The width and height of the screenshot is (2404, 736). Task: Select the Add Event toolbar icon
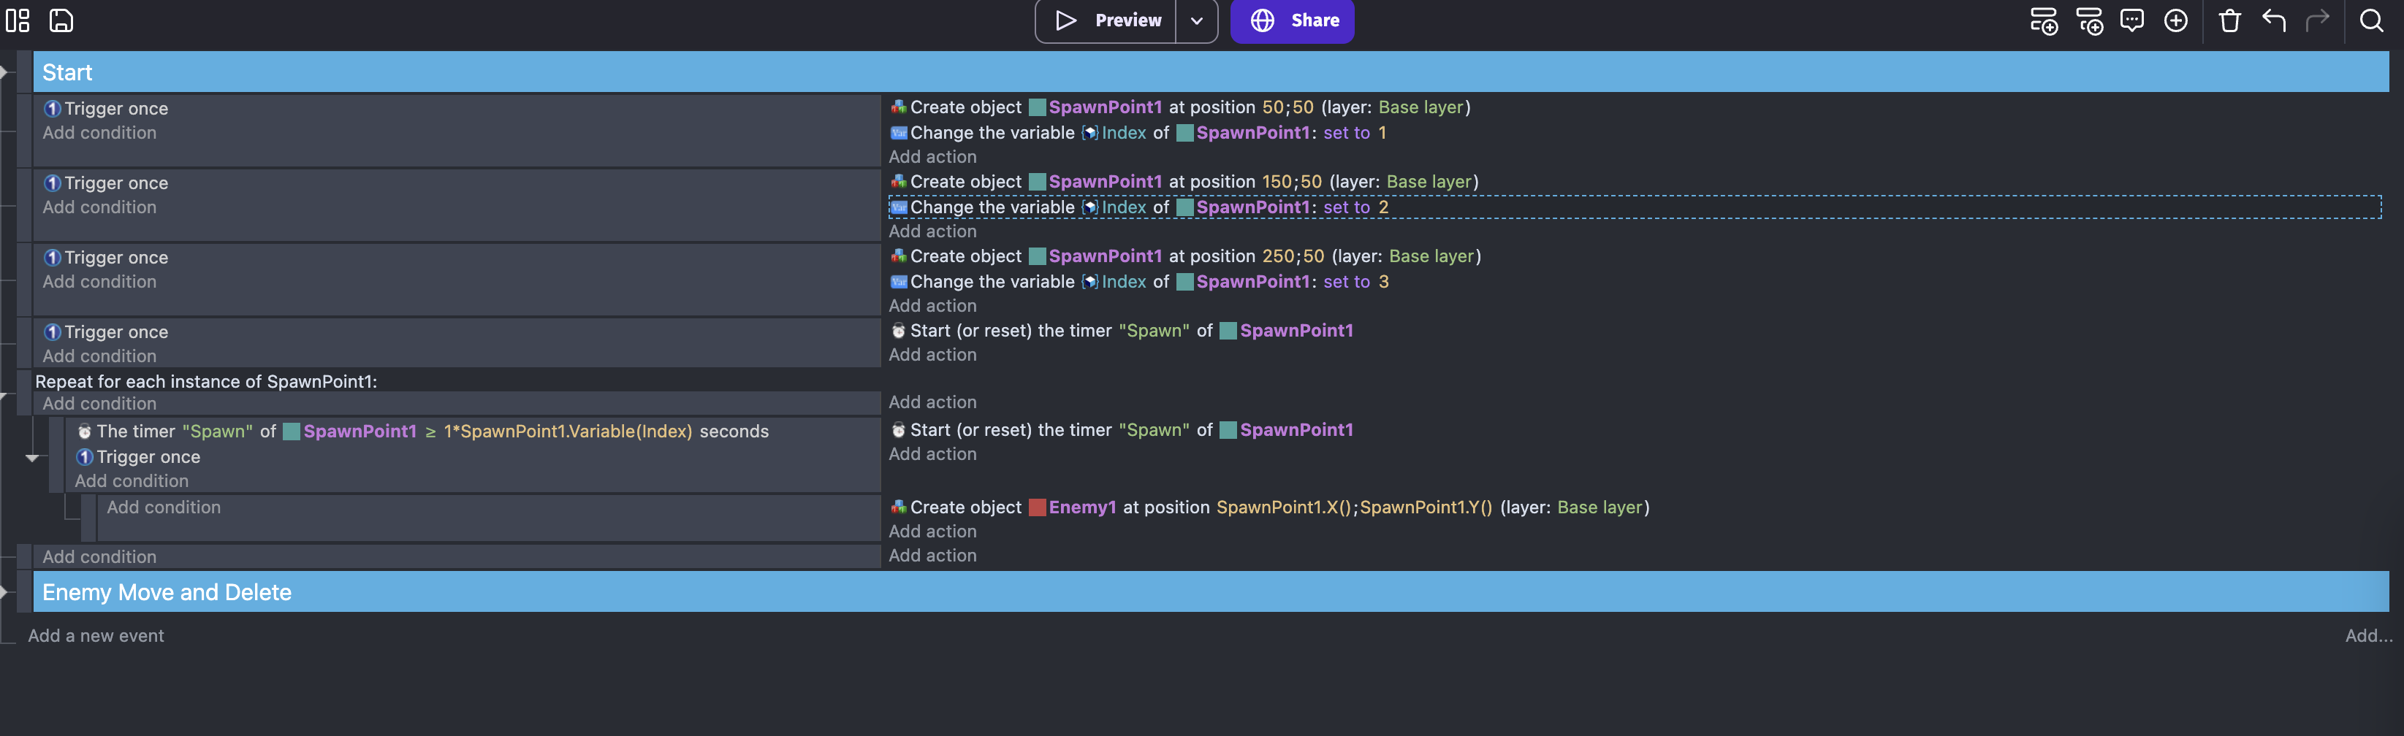(x=2044, y=20)
